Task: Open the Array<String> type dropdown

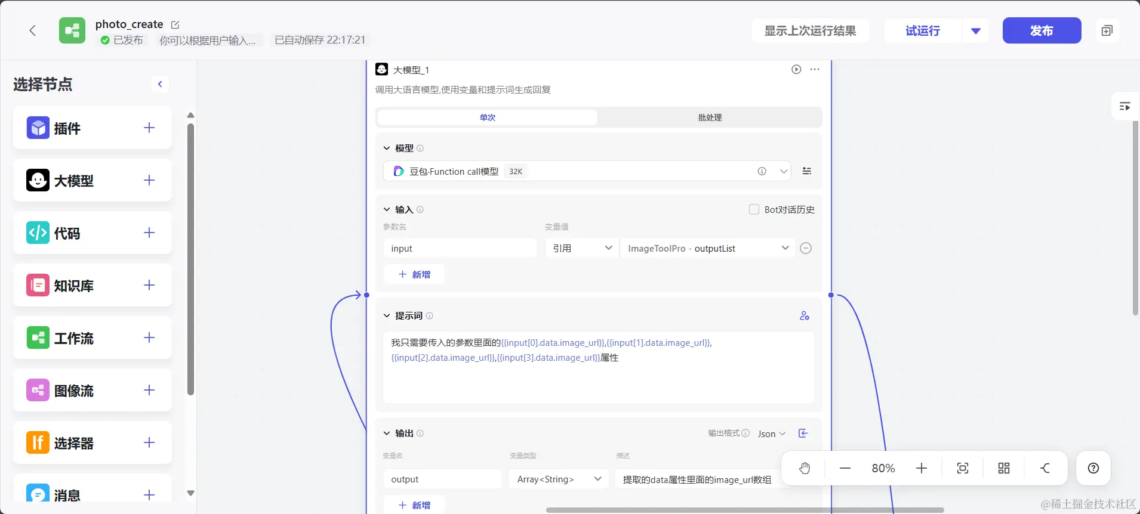Action: tap(559, 479)
